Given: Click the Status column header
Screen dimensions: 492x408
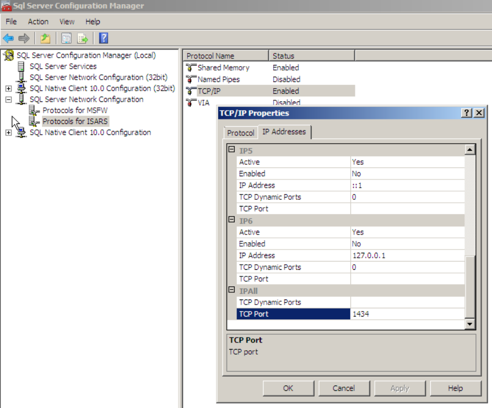Looking at the screenshot, I should click(312, 56).
